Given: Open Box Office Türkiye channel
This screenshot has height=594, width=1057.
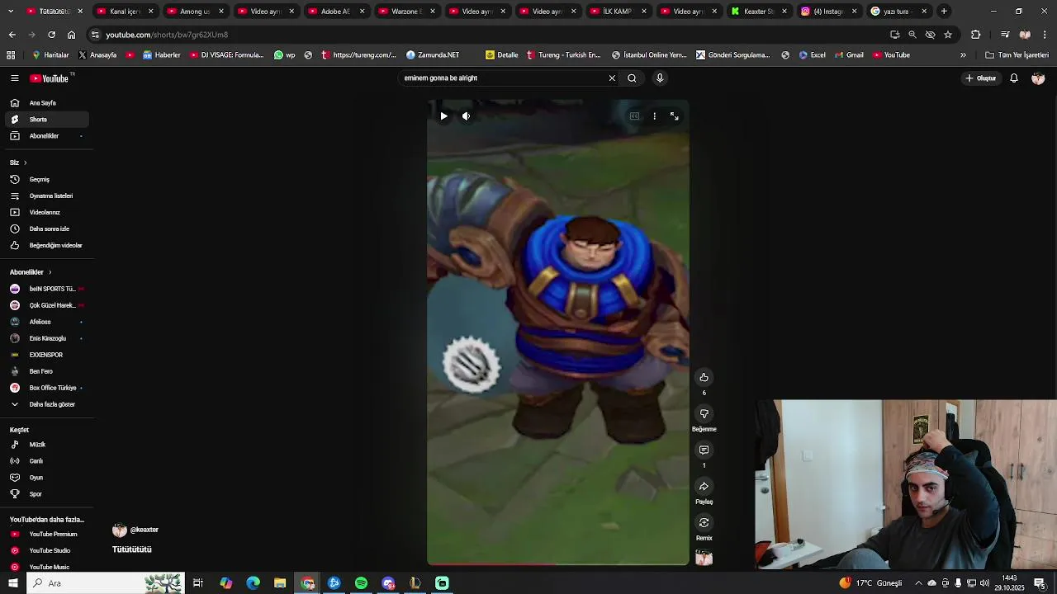Looking at the screenshot, I should (46, 388).
